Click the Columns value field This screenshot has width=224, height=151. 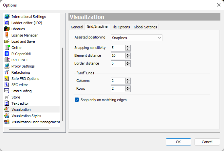pyautogui.click(x=118, y=81)
